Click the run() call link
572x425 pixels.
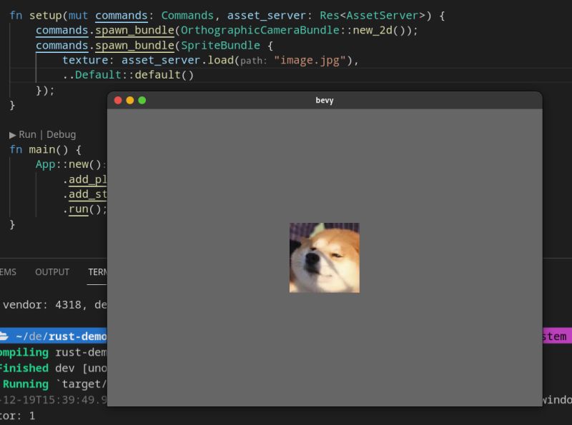[x=77, y=209]
